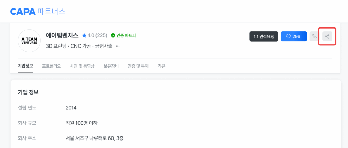The height and width of the screenshot is (148, 348).
Task: Select the 기업정보 tab
Action: (25, 66)
